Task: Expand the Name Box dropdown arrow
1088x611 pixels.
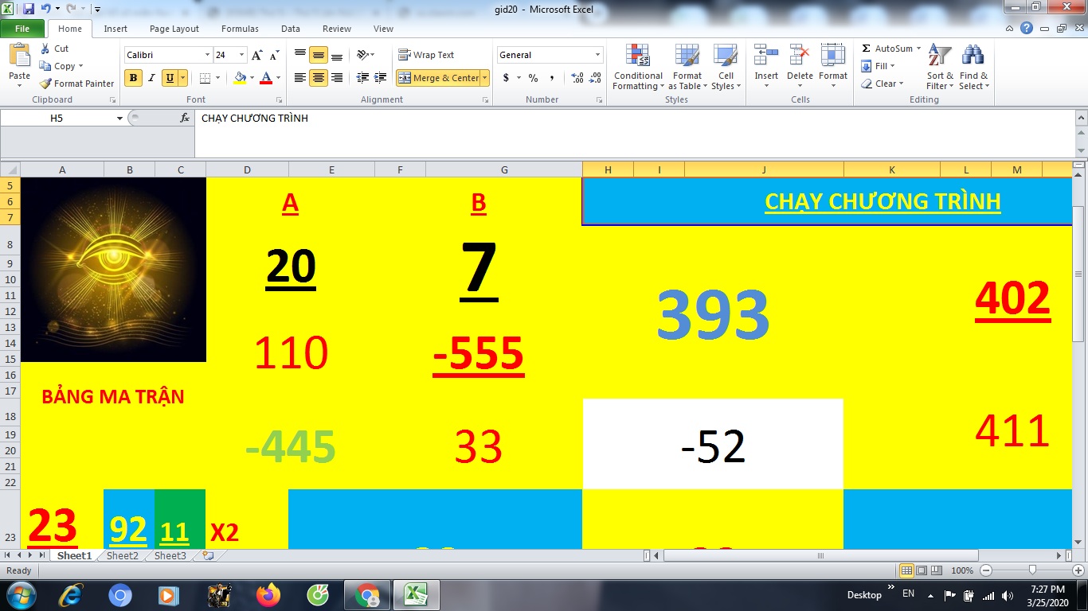Action: pos(119,118)
